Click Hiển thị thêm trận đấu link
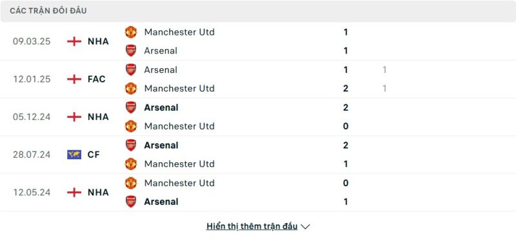 (x=252, y=226)
